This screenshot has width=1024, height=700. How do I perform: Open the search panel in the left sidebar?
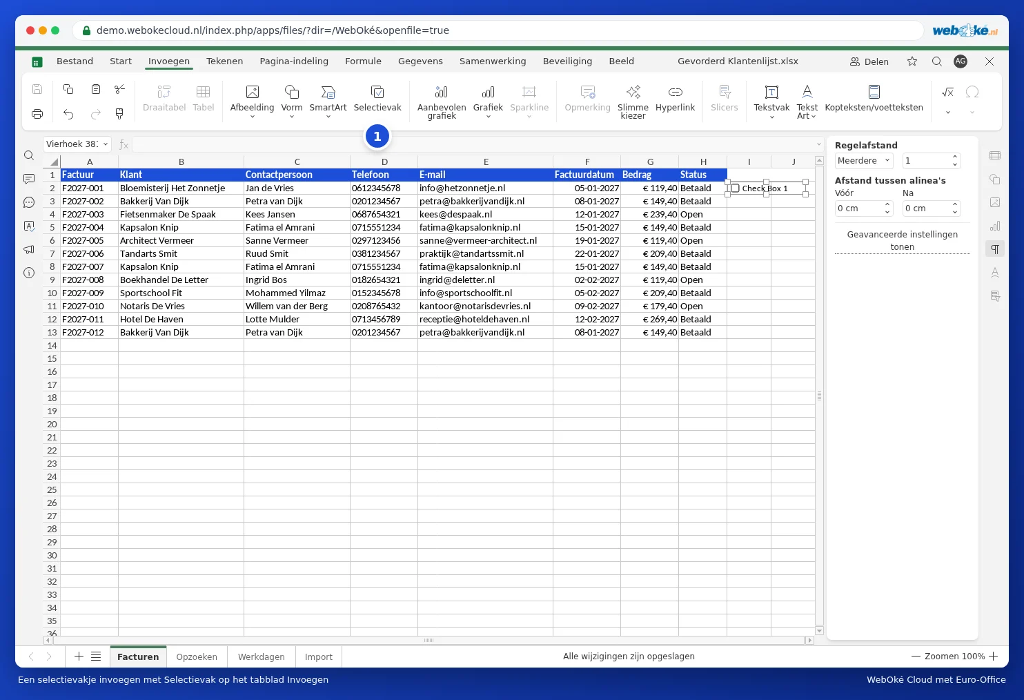pos(29,155)
